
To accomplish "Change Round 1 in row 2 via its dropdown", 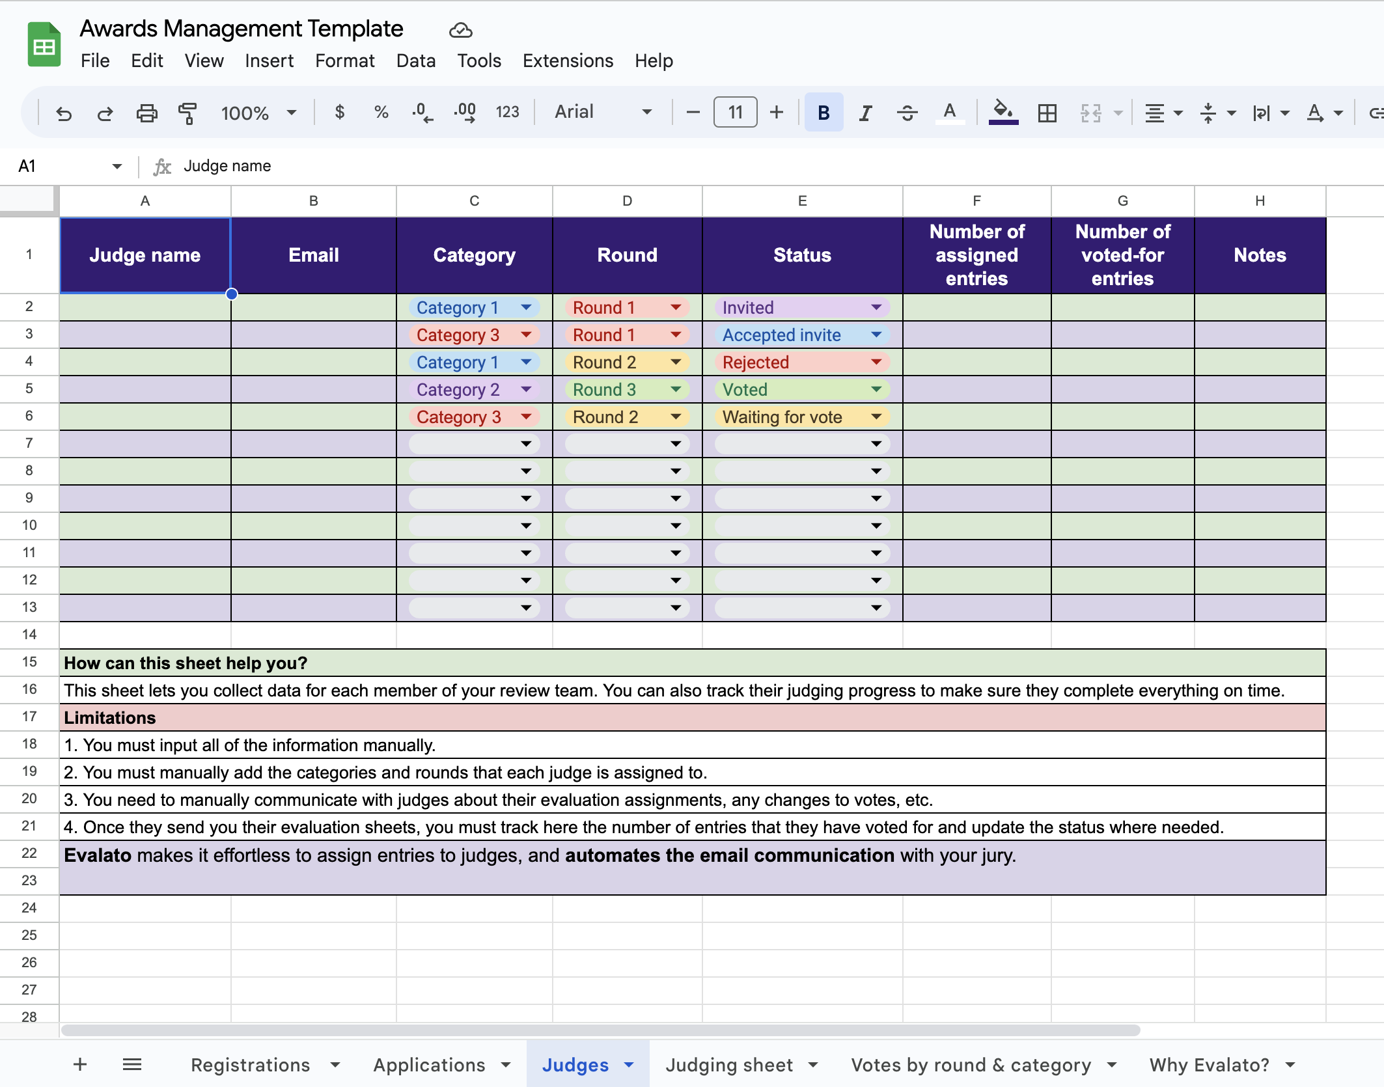I will click(675, 307).
